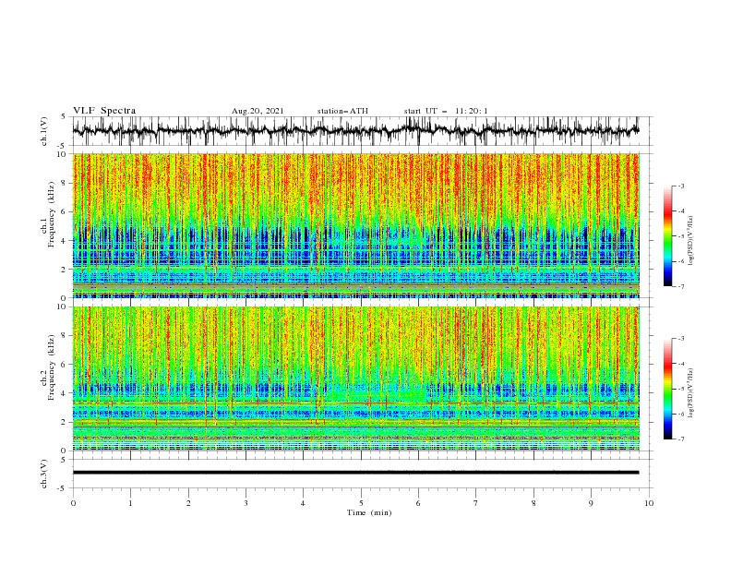Click the '-5' label on ch.1 colorbar
Screen dimensions: 731x565
(681, 236)
